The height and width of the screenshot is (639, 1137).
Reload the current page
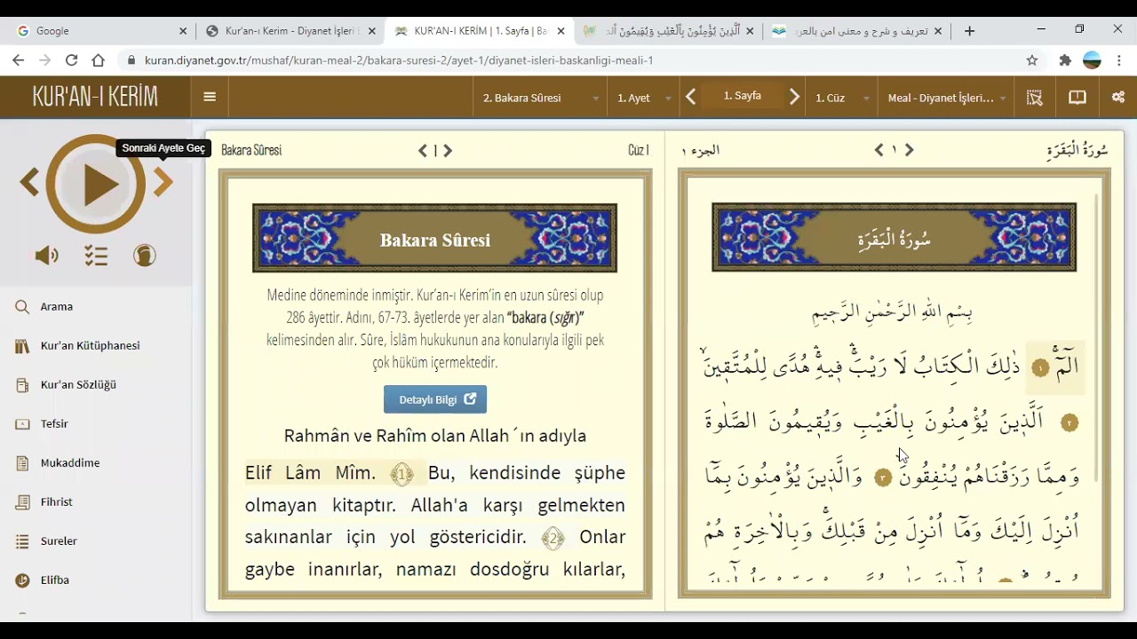(71, 60)
